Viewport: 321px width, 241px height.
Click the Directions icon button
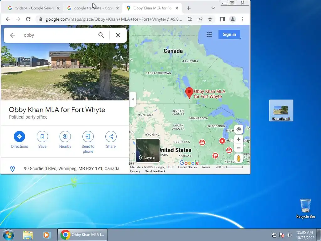[19, 137]
